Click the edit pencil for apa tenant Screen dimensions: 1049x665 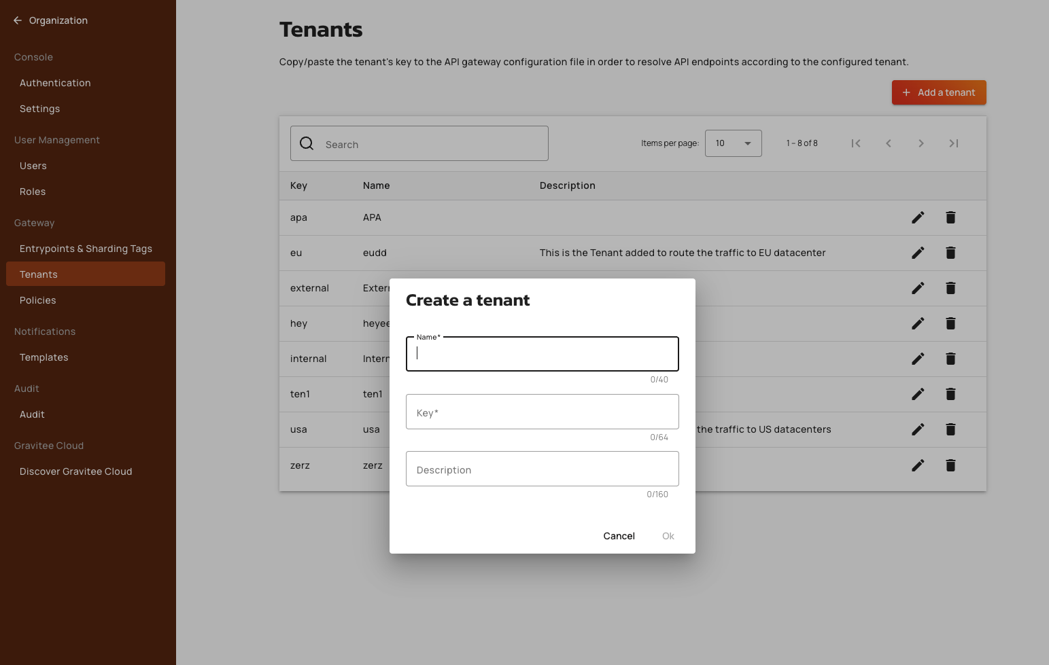[918, 217]
